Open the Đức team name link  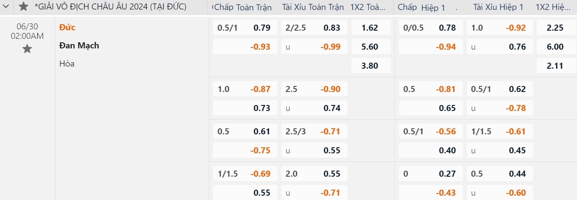pos(67,27)
